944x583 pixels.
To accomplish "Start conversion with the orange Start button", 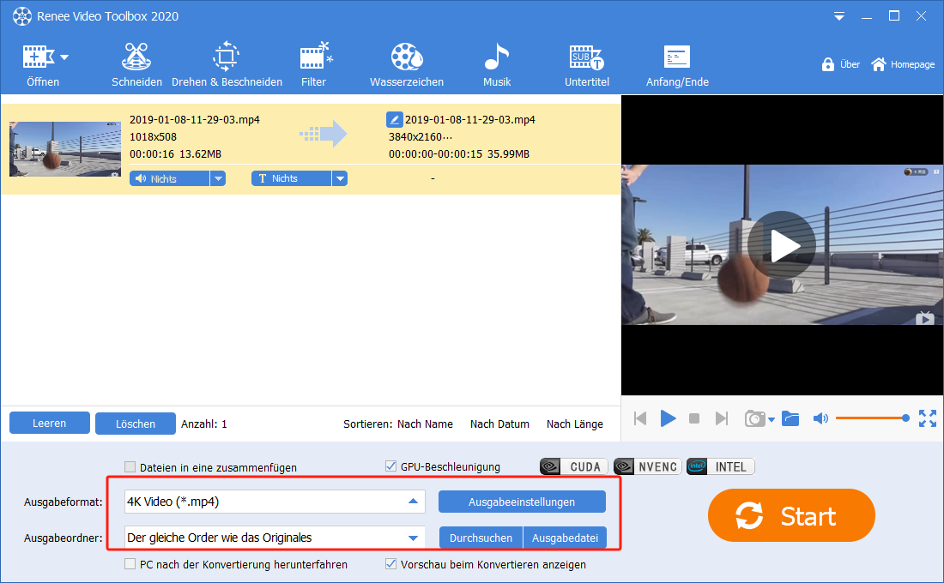I will (791, 515).
